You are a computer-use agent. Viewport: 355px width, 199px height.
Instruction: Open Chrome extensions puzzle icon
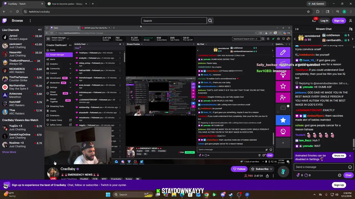[318, 12]
